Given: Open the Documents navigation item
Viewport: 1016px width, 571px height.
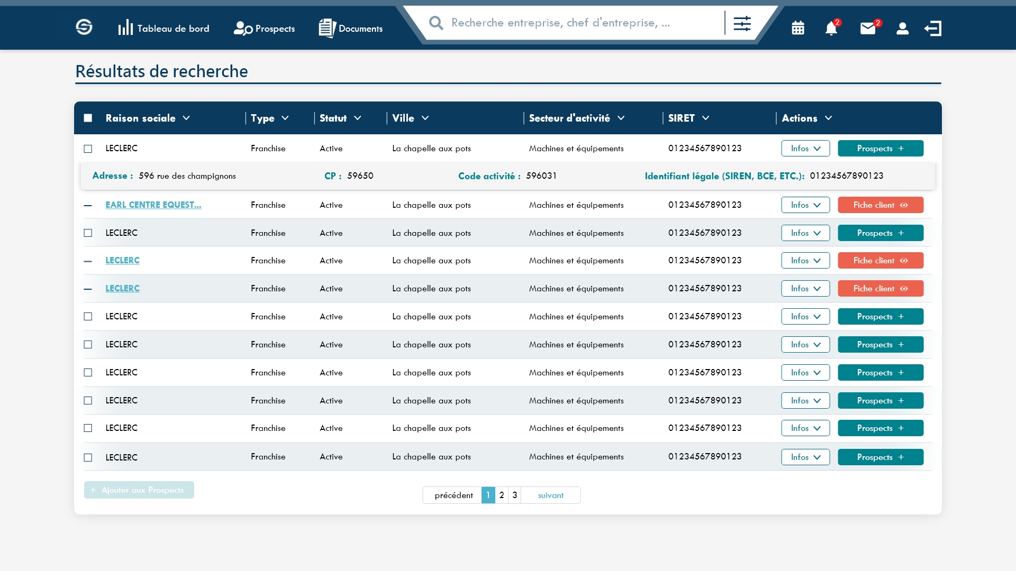Looking at the screenshot, I should coord(350,28).
